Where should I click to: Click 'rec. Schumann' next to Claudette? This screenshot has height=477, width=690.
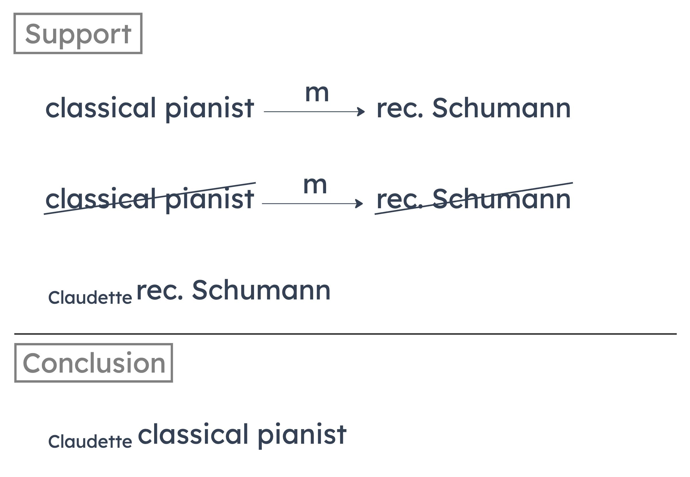pyautogui.click(x=233, y=290)
